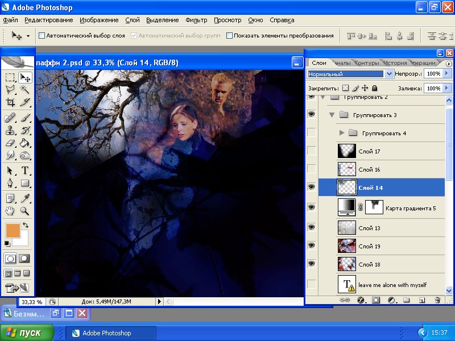
Task: Select the Crop tool
Action: click(x=10, y=103)
